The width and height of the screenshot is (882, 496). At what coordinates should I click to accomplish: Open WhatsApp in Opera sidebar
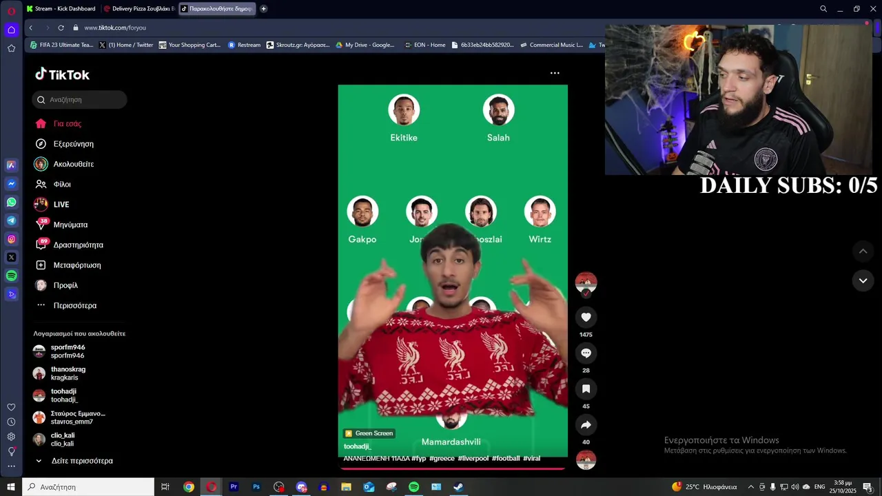(11, 203)
